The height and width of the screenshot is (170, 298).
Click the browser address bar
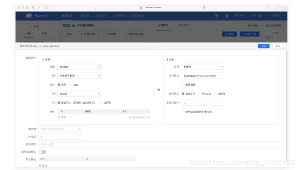pyautogui.click(x=151, y=8)
